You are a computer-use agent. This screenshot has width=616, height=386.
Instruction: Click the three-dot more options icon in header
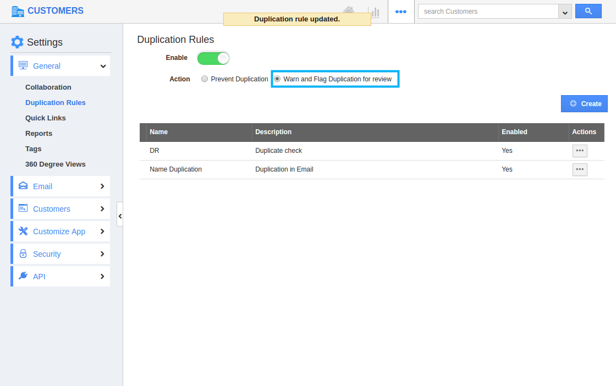(401, 12)
